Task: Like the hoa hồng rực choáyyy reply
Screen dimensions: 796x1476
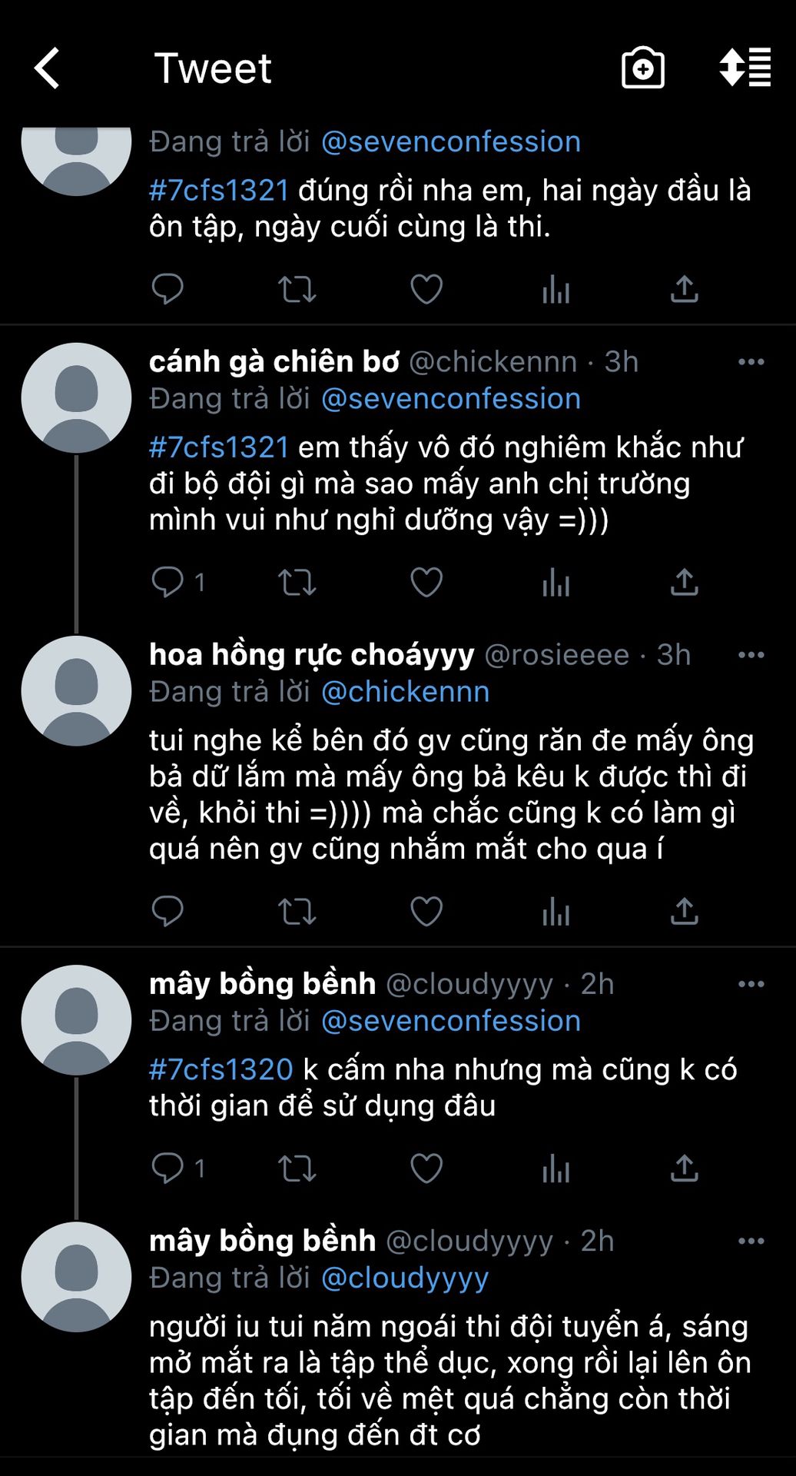Action: (x=426, y=912)
